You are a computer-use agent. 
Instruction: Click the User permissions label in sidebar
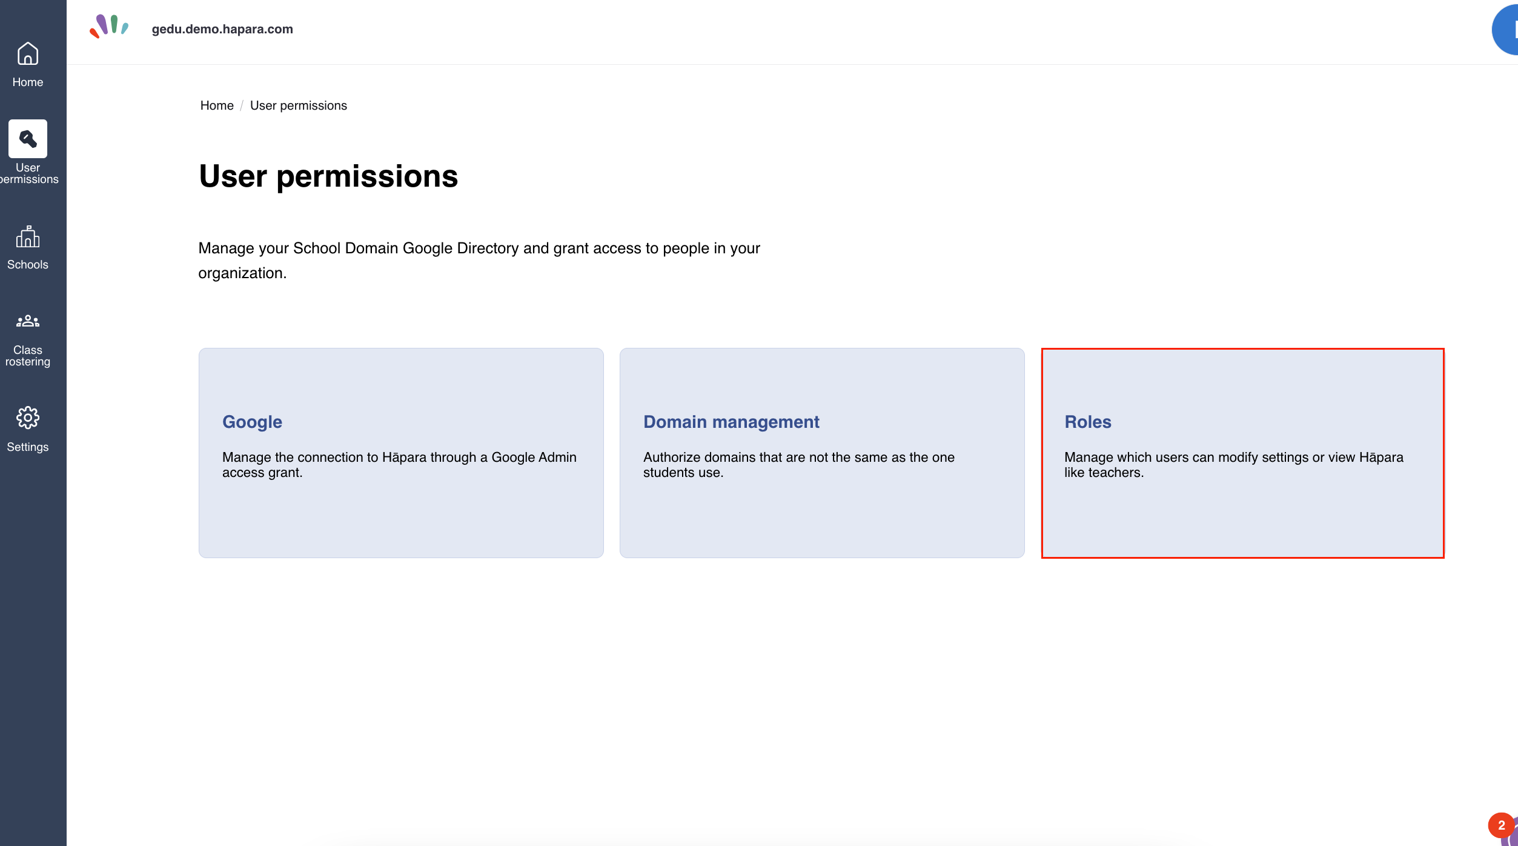coord(28,173)
